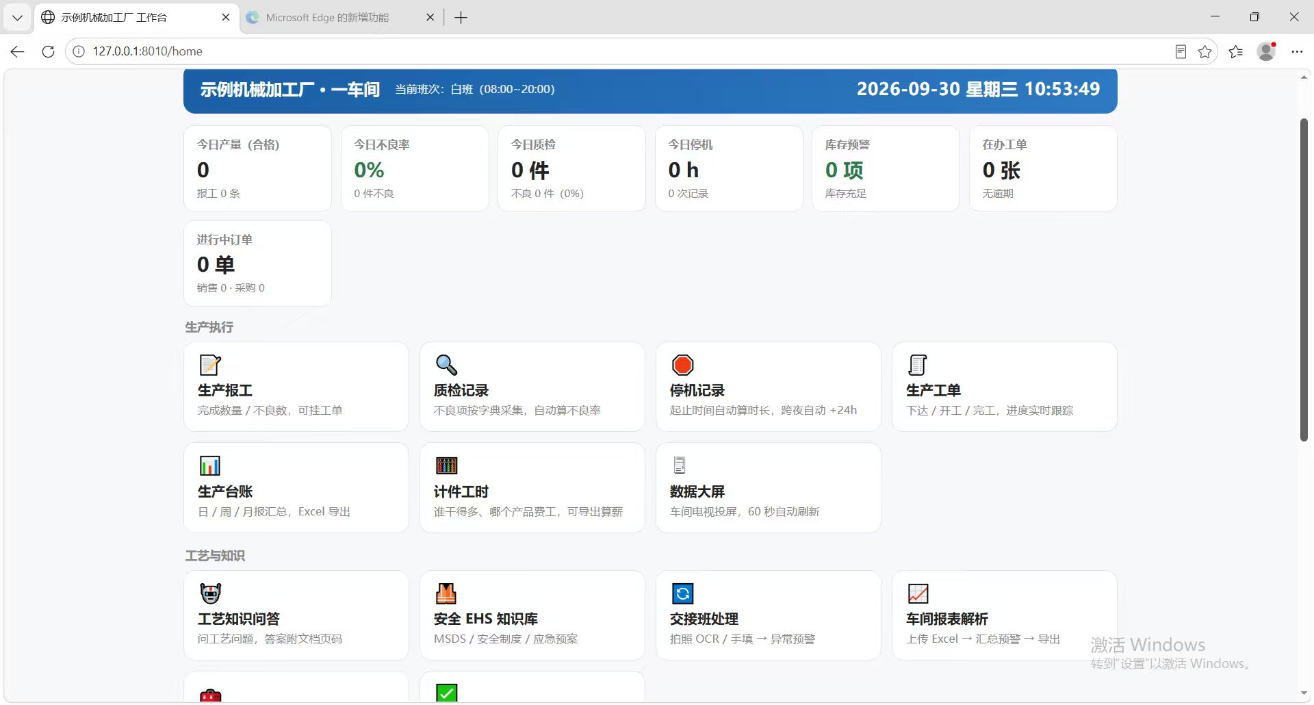Click the 今日停机 stat card
The width and height of the screenshot is (1314, 705).
click(x=729, y=168)
